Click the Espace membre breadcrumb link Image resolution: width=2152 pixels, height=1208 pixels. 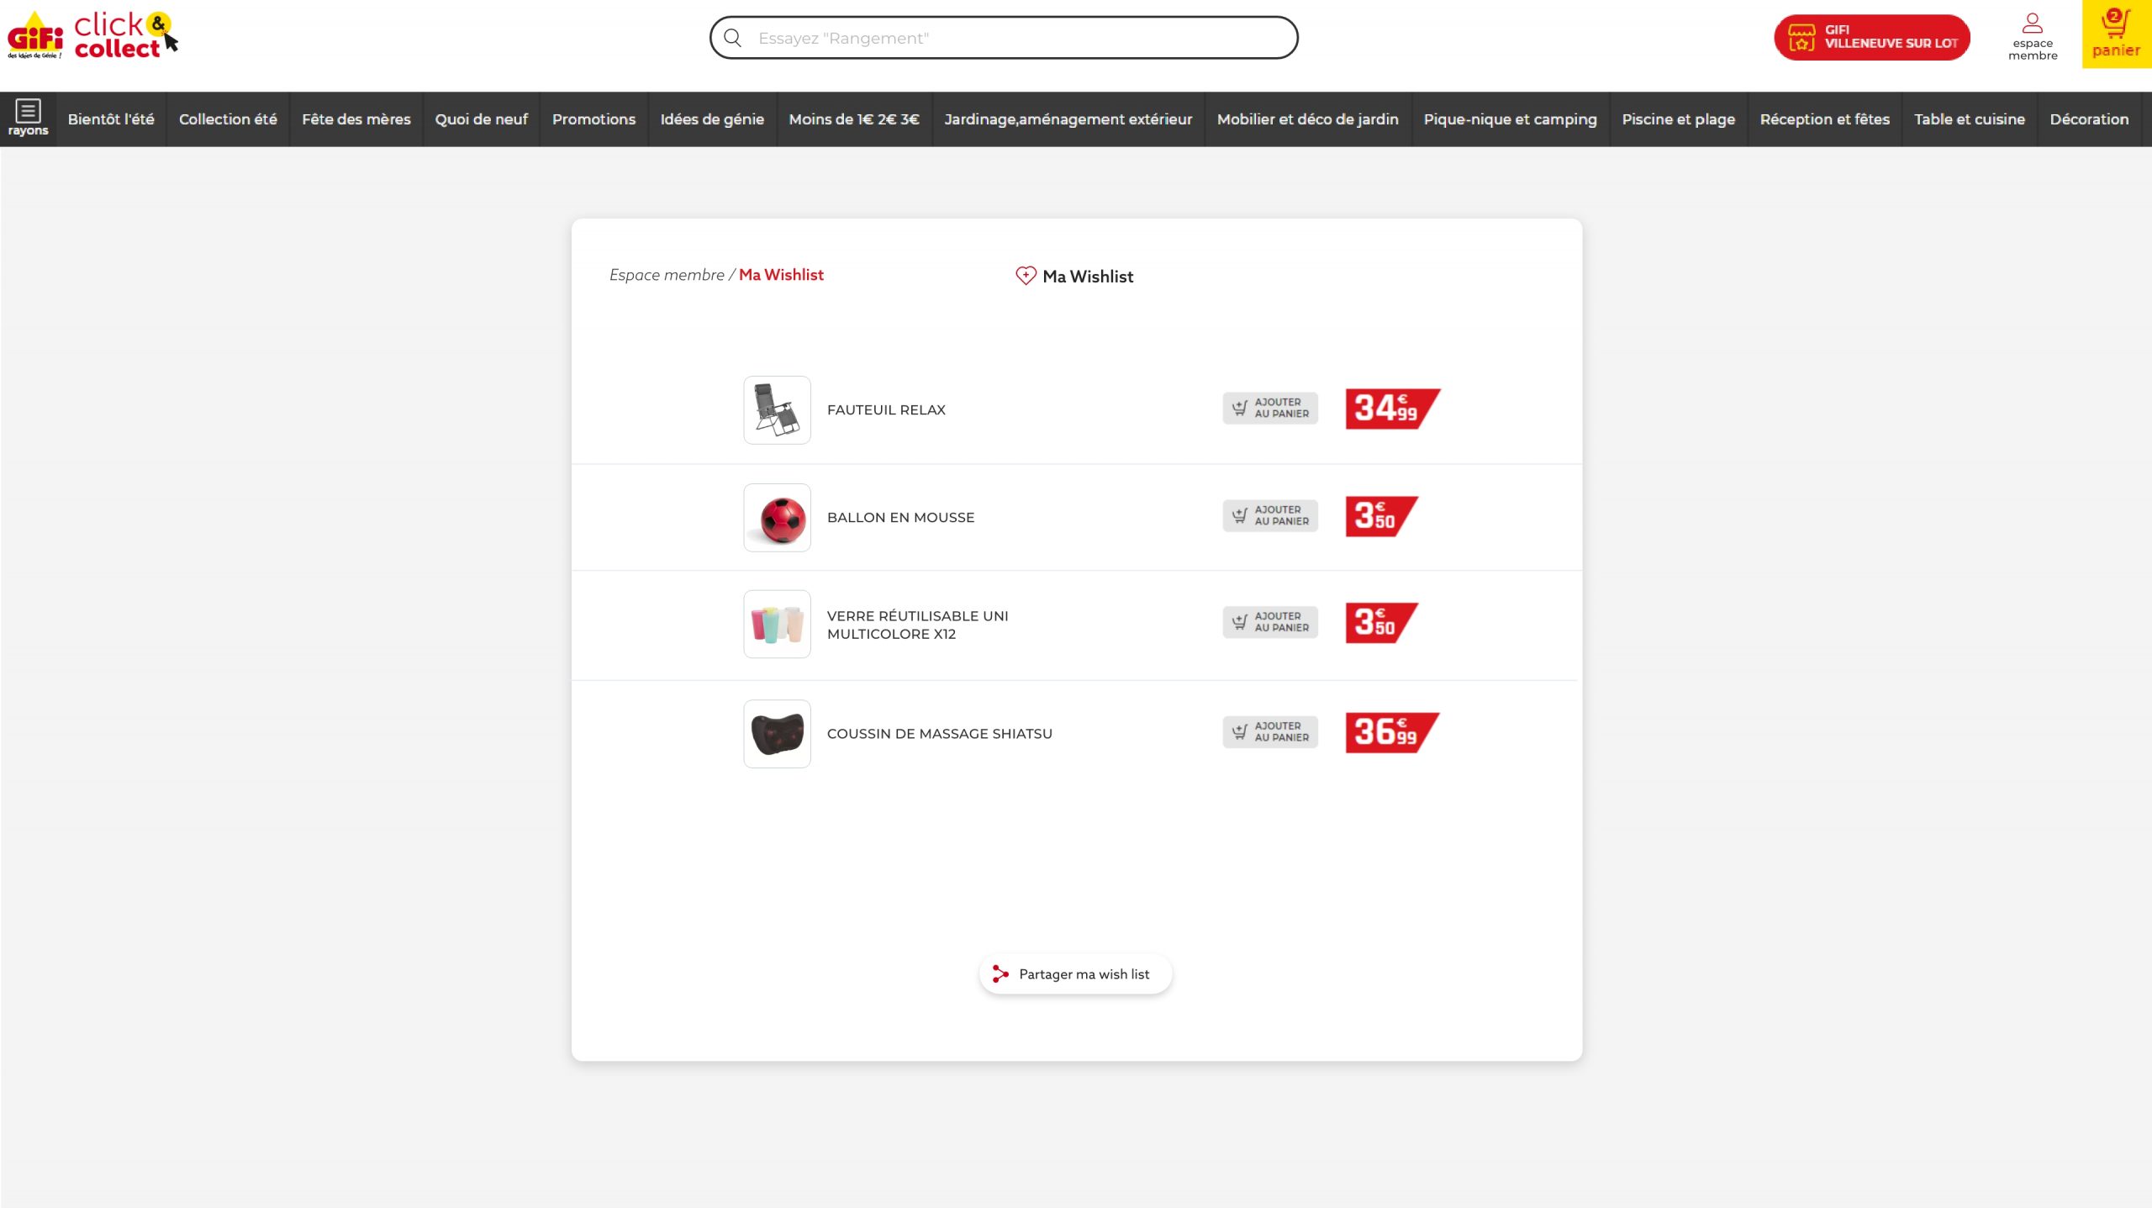(x=666, y=275)
